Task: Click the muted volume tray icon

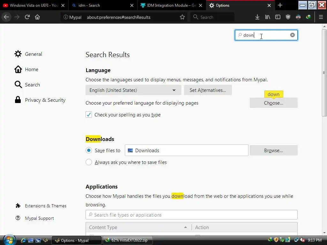Action: (x=302, y=240)
